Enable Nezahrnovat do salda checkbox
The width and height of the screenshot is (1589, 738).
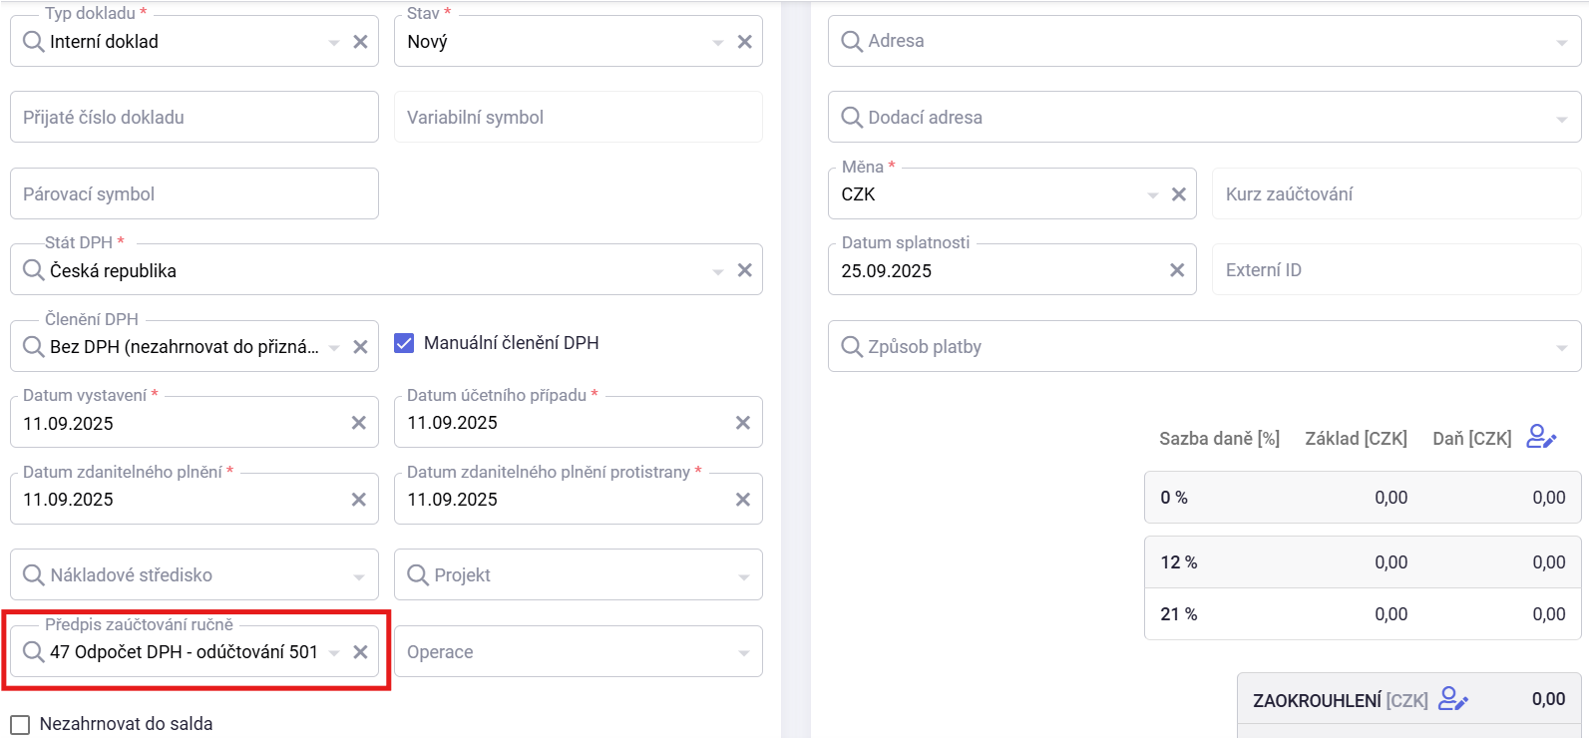tap(20, 724)
